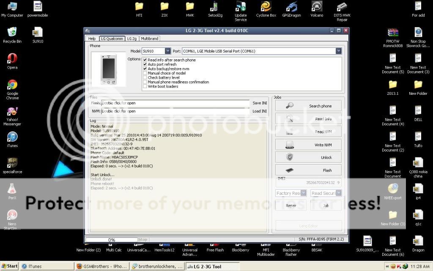Click Load INI link
433x271 pixels.
coord(260,111)
